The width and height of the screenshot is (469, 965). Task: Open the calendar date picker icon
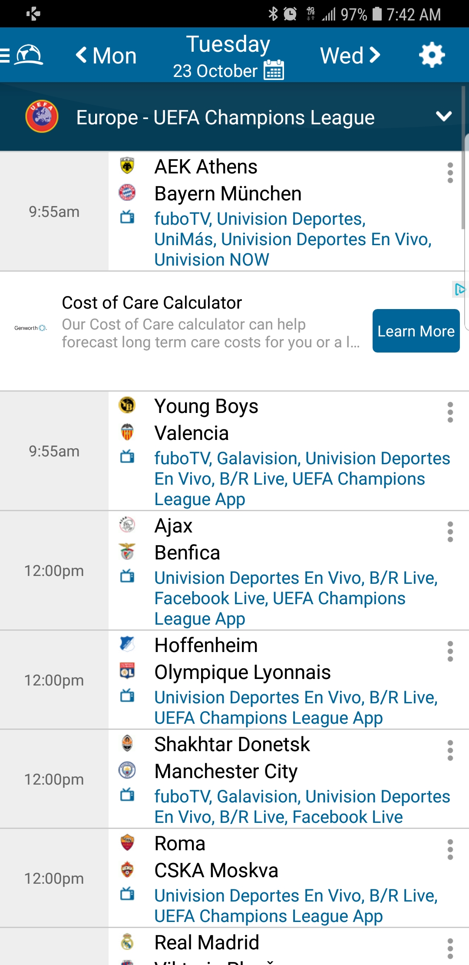pos(274,70)
